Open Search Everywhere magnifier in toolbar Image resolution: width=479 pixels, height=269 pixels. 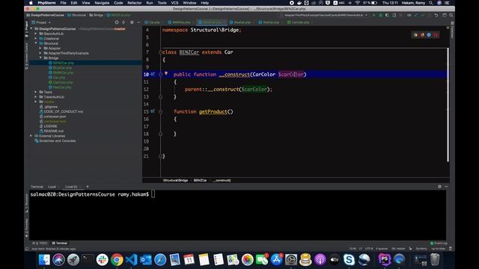(x=451, y=15)
